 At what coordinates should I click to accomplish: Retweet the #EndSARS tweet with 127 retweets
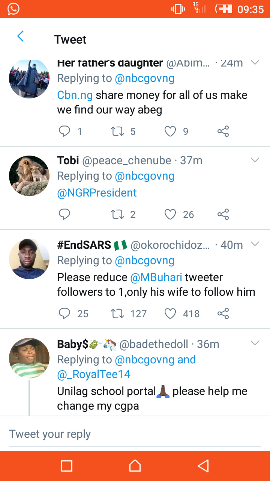click(118, 313)
